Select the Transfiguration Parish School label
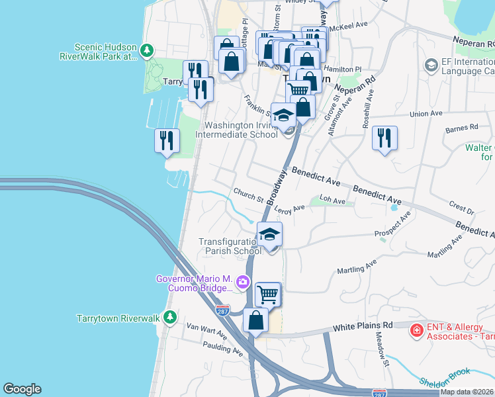Image resolution: width=495 pixels, height=397 pixels. click(x=230, y=246)
